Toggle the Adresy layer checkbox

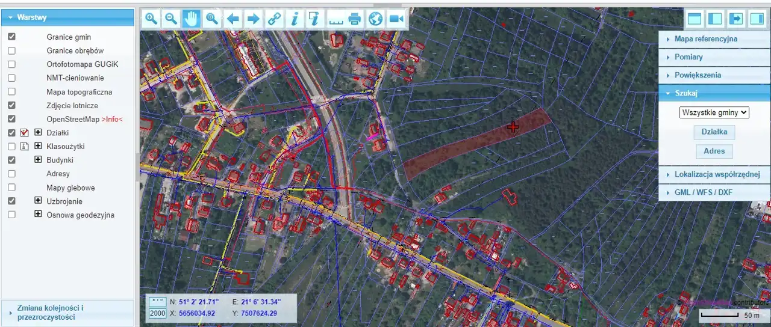click(x=11, y=174)
